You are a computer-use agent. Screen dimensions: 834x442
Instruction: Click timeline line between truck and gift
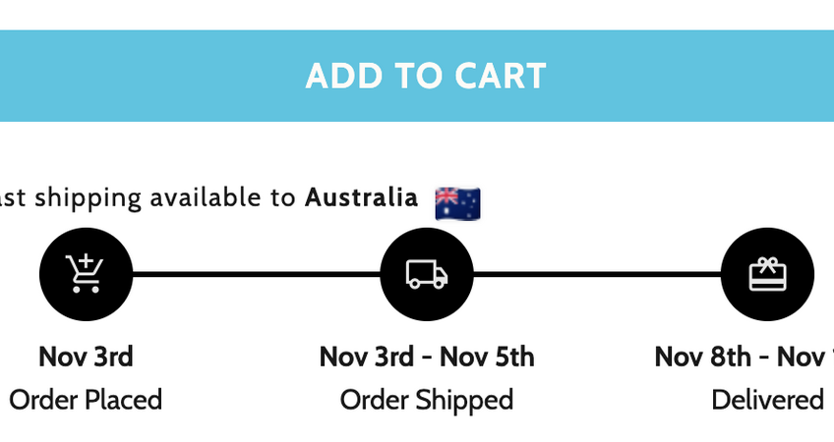point(597,274)
